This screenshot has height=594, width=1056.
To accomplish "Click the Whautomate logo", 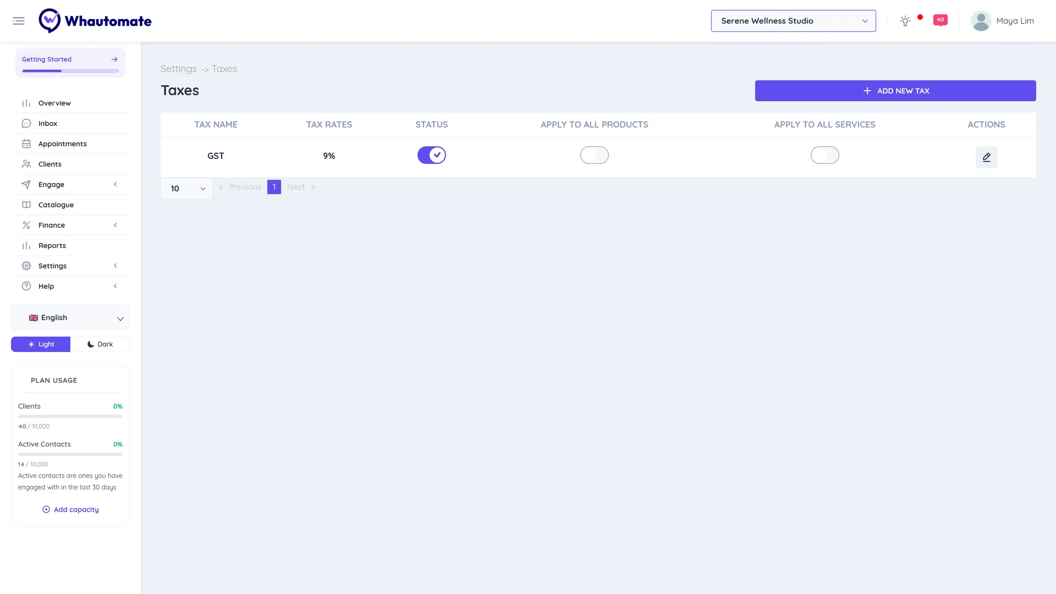I will 95,21.
